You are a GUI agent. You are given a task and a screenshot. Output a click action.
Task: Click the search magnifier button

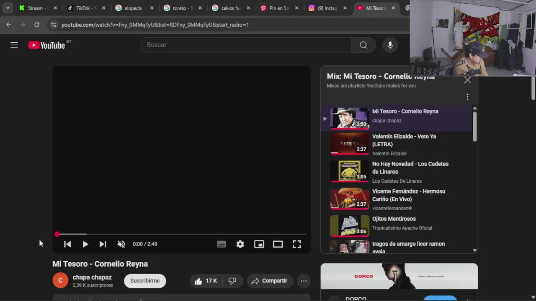tap(363, 45)
